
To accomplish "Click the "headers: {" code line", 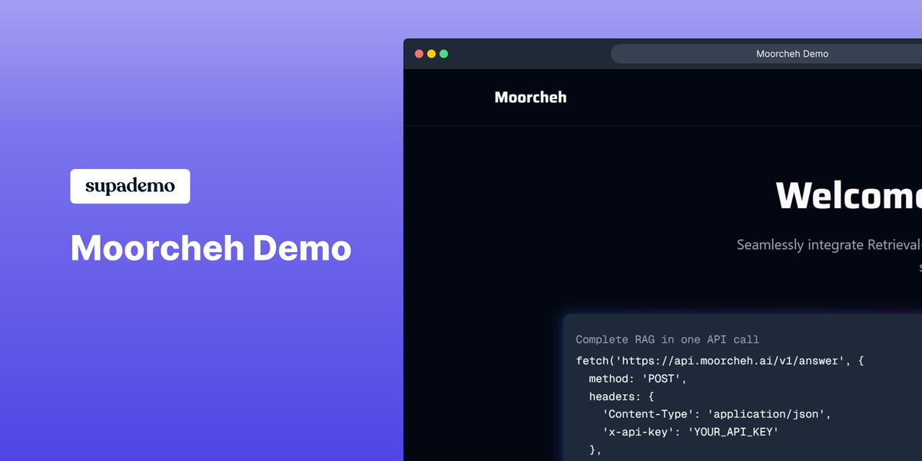I will tap(621, 396).
